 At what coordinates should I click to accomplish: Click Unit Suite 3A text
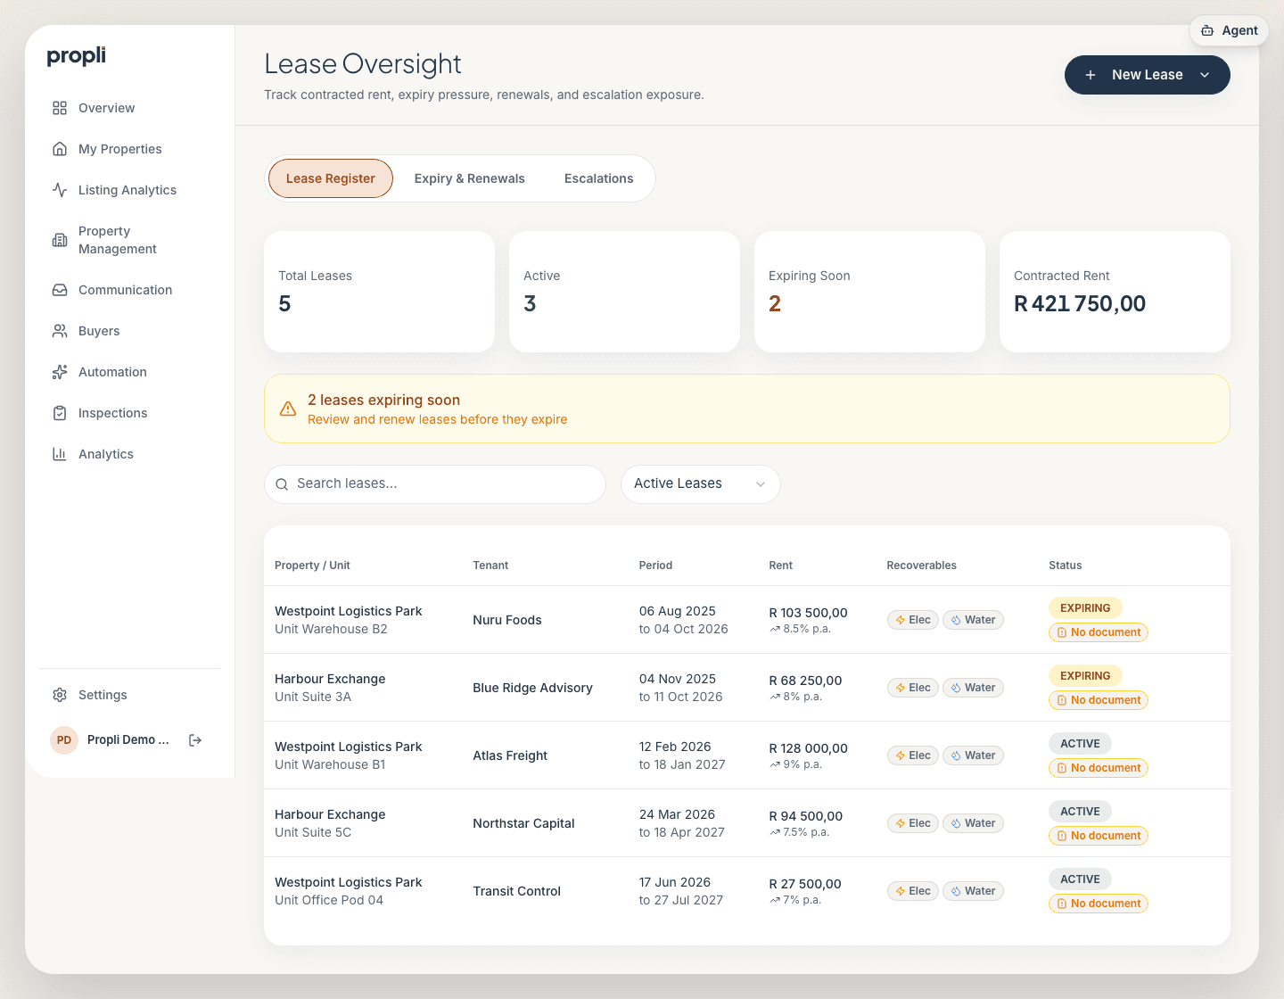(313, 697)
